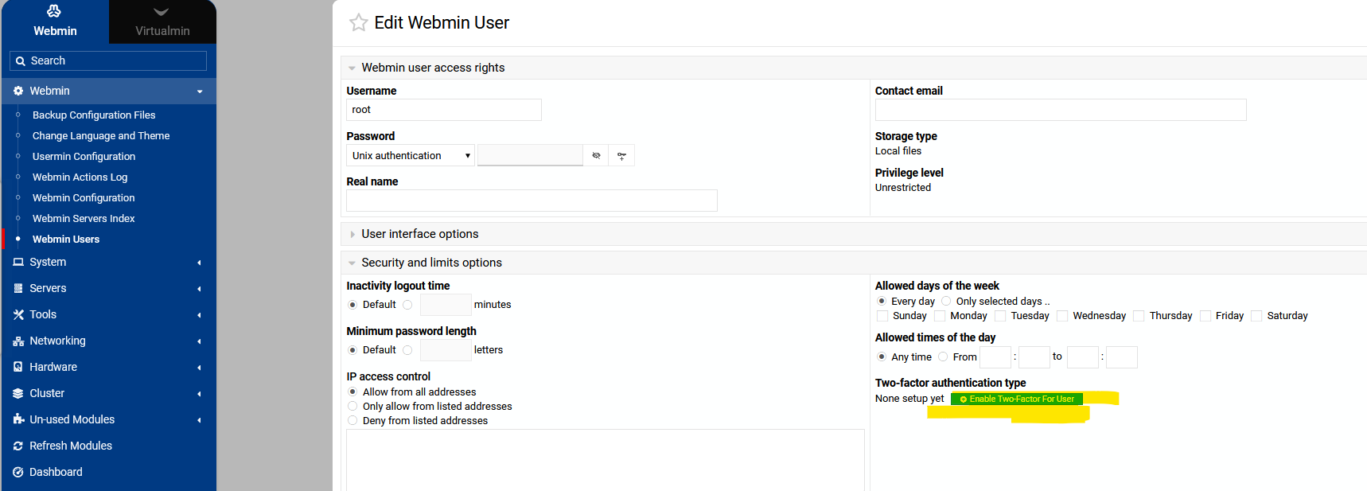Click the password generator key icon
This screenshot has height=491, width=1367.
tap(621, 156)
